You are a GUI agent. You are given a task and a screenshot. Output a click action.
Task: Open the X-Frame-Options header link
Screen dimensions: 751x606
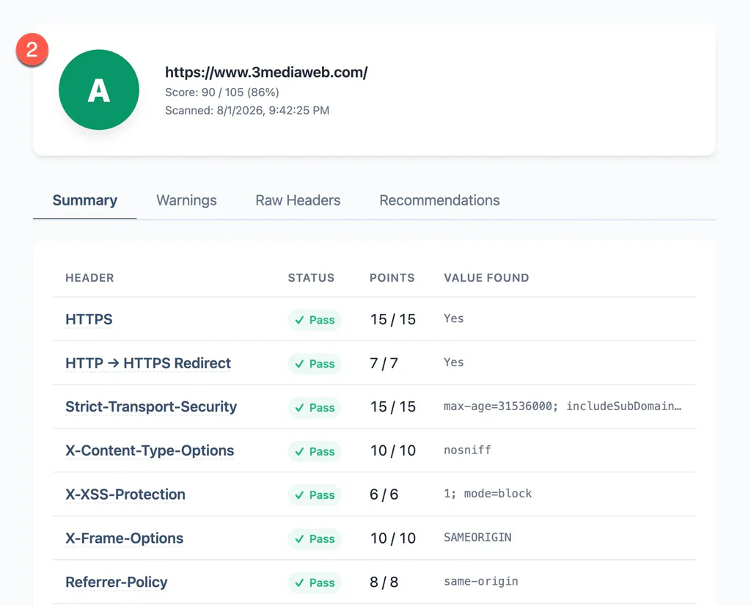coord(125,539)
